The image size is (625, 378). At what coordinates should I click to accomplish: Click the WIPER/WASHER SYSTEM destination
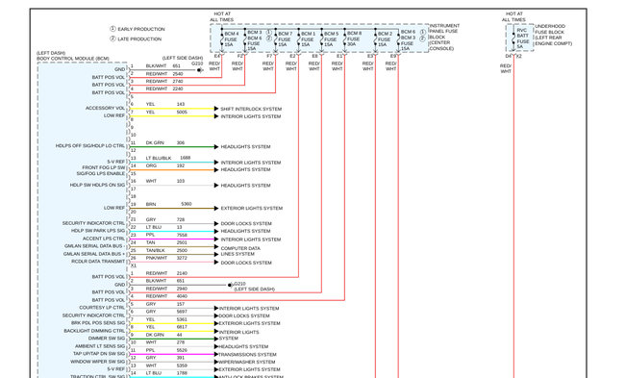tap(247, 362)
